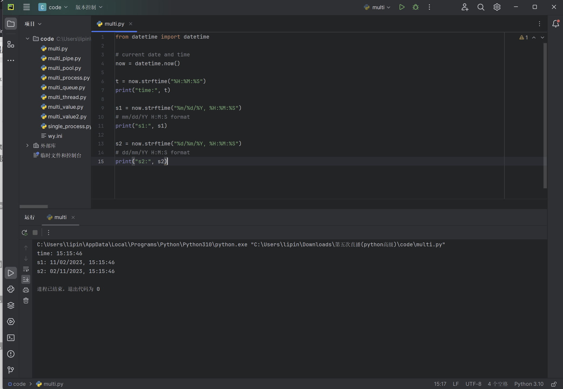Print the console output
The height and width of the screenshot is (389, 563).
[x=26, y=290]
